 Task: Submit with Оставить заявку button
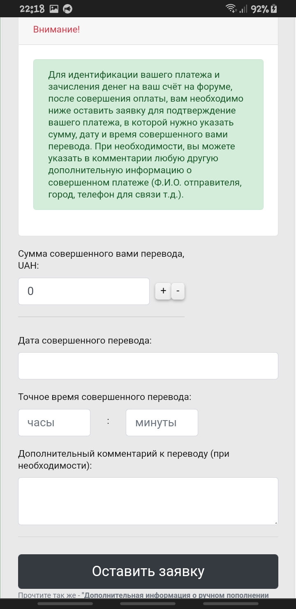click(148, 571)
